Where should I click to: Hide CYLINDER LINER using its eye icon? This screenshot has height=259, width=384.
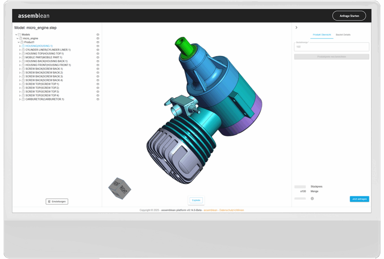point(98,50)
